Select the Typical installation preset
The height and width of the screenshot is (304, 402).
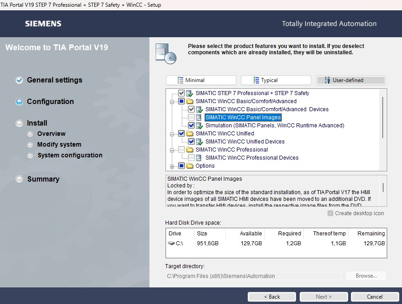(276, 80)
